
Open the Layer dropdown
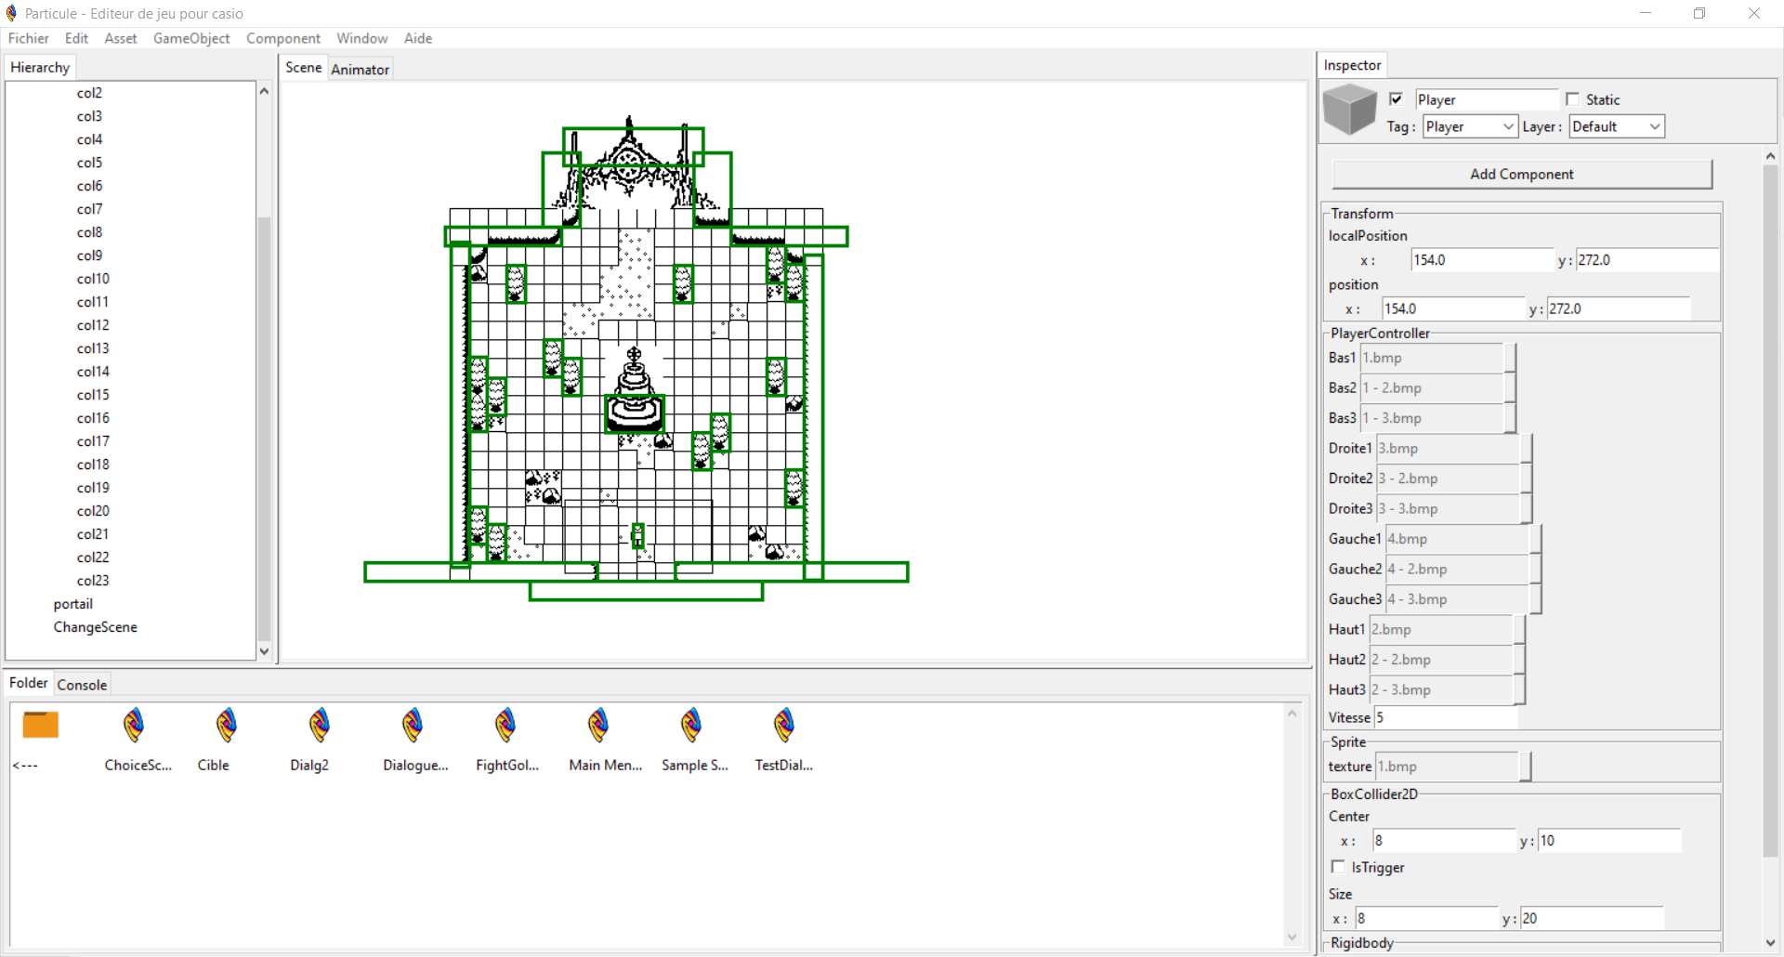pyautogui.click(x=1617, y=126)
